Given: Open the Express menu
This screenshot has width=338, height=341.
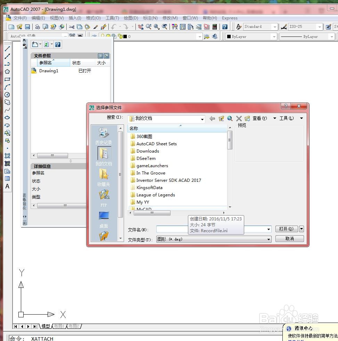Looking at the screenshot, I should point(230,18).
